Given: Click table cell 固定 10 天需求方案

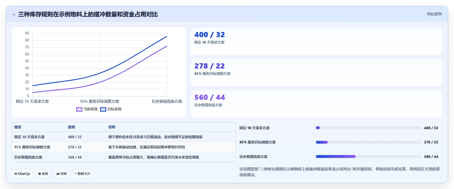Looking at the screenshot, I should click(29, 137).
